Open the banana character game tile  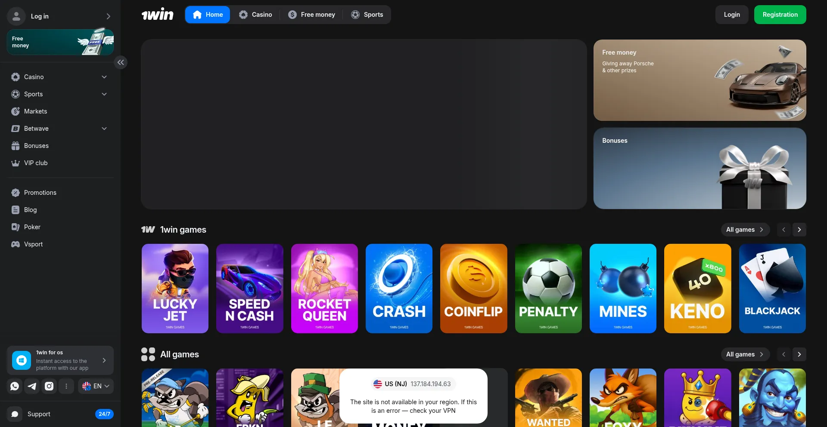point(250,398)
